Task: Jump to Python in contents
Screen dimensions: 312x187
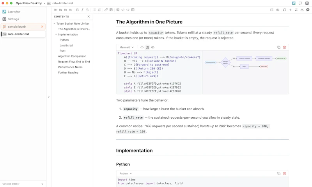Action: tap(64, 40)
